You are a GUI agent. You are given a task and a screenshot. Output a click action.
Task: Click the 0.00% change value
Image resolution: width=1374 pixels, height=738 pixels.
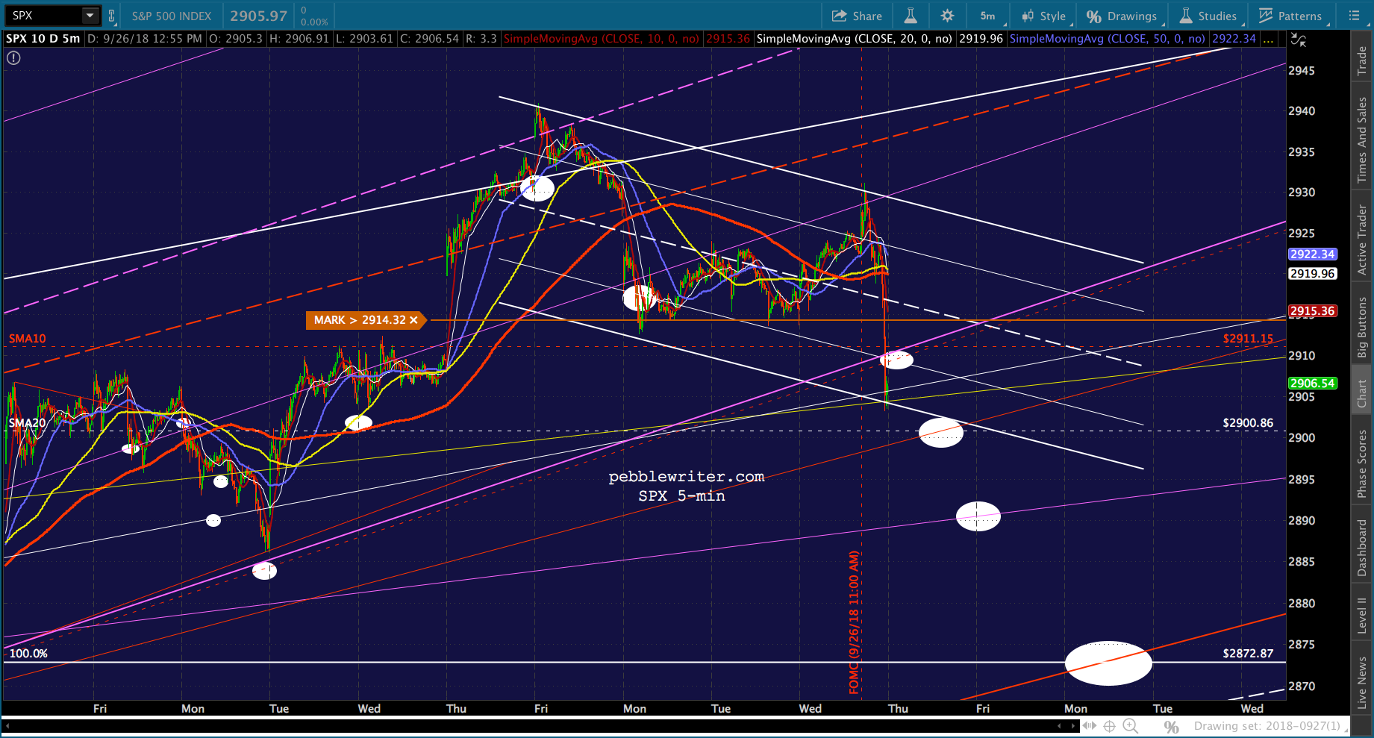click(314, 22)
